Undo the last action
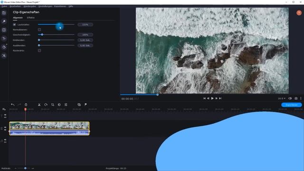The height and width of the screenshot is (171, 304). (13, 104)
